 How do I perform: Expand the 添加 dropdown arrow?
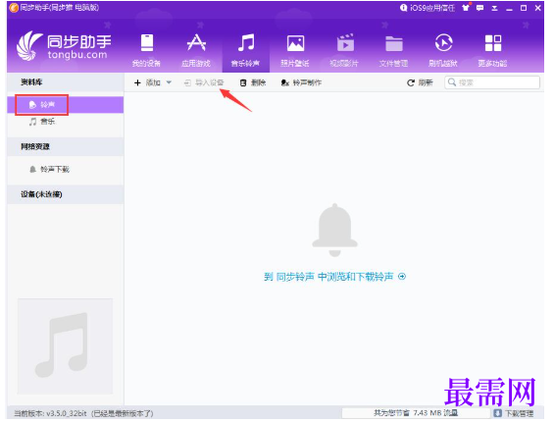coord(169,82)
